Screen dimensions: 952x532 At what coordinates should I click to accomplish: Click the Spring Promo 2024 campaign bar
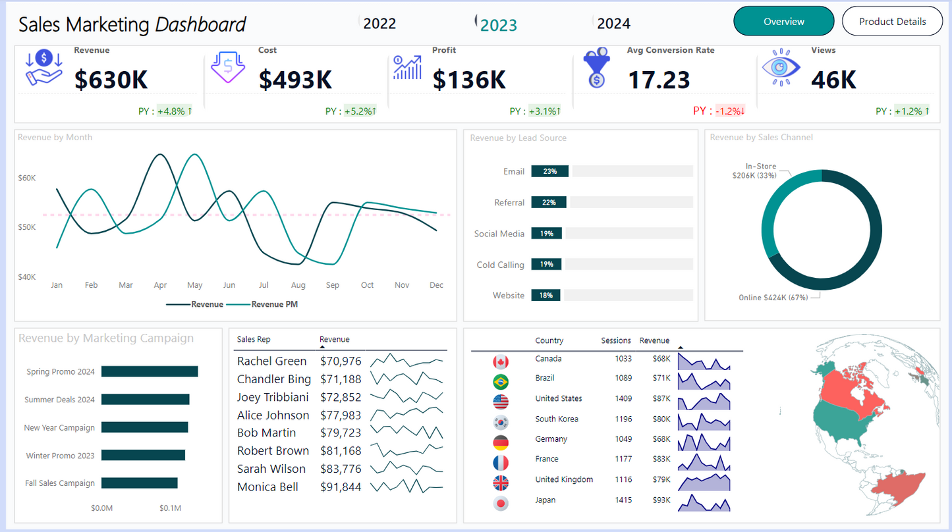tap(150, 371)
